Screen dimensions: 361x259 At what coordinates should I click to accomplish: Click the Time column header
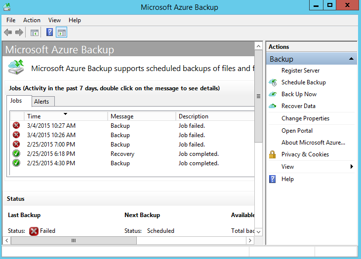click(66, 116)
